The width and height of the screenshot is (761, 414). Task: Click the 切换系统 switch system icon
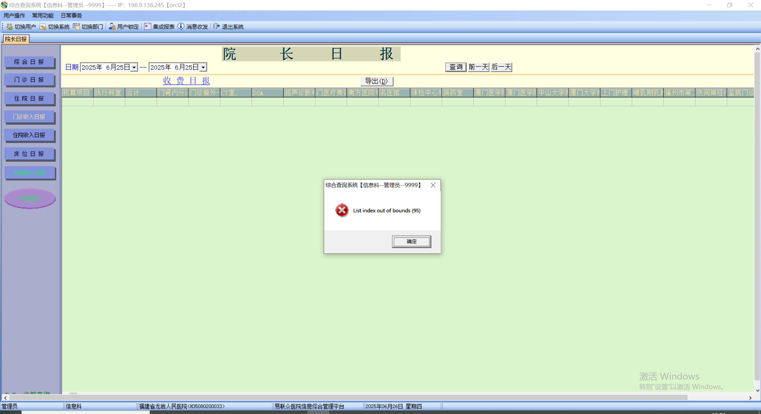43,27
